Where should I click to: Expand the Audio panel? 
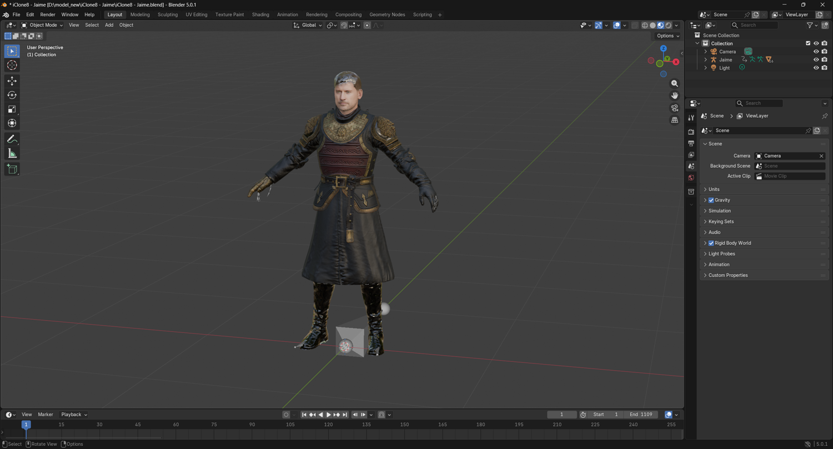(x=764, y=233)
